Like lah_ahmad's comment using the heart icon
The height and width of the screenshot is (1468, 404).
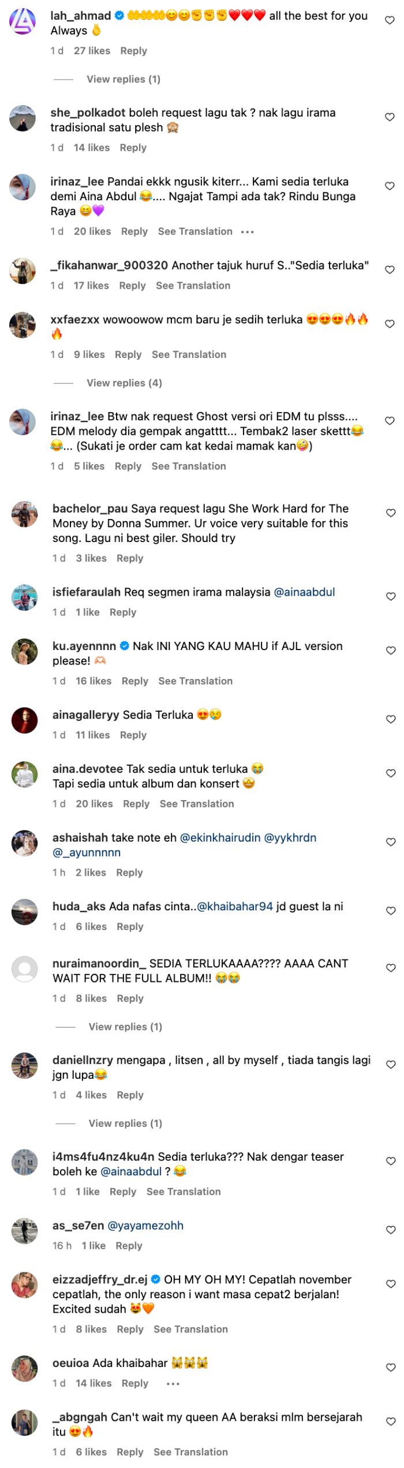click(390, 19)
